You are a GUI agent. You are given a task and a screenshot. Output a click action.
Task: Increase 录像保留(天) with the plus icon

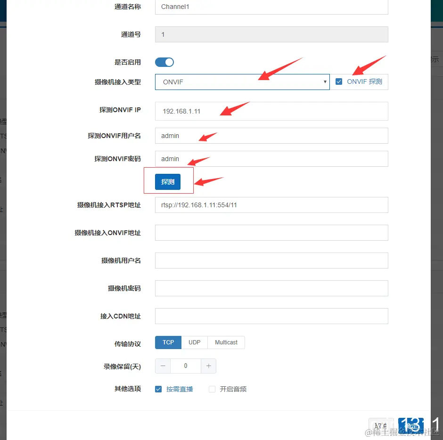pos(208,366)
